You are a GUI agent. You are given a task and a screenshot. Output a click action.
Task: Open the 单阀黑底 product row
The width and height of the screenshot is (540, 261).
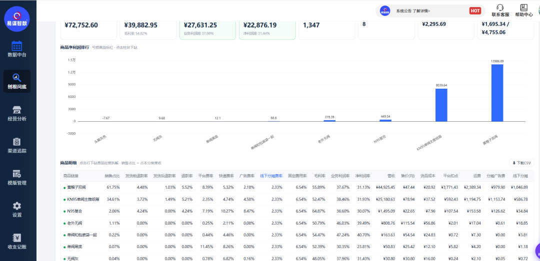[297, 247]
